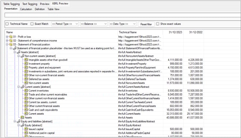Click the element icon for the Assets total row
Image resolution: width=241 pixels, height=138 pixels.
click(22, 118)
